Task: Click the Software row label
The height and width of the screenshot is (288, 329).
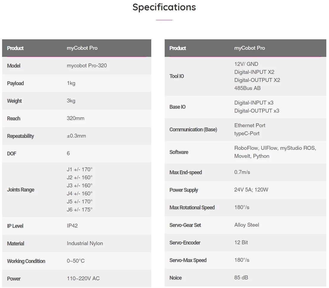Action: coord(179,152)
